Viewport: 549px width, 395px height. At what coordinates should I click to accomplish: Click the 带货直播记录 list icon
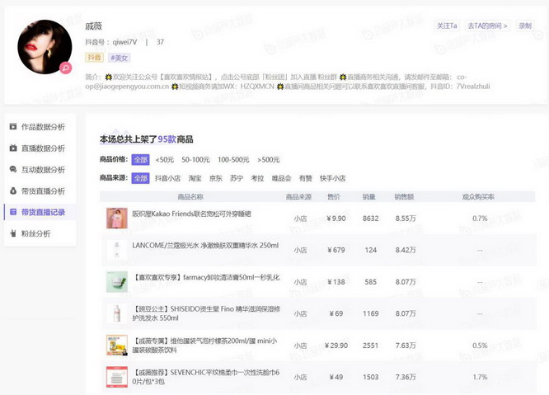point(13,213)
